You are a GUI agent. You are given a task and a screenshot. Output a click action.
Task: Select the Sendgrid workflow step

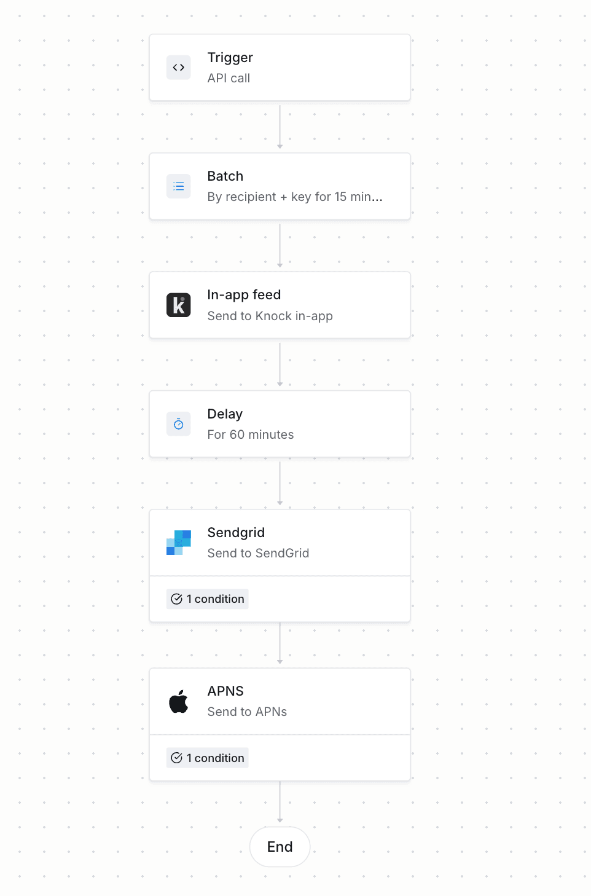click(280, 542)
